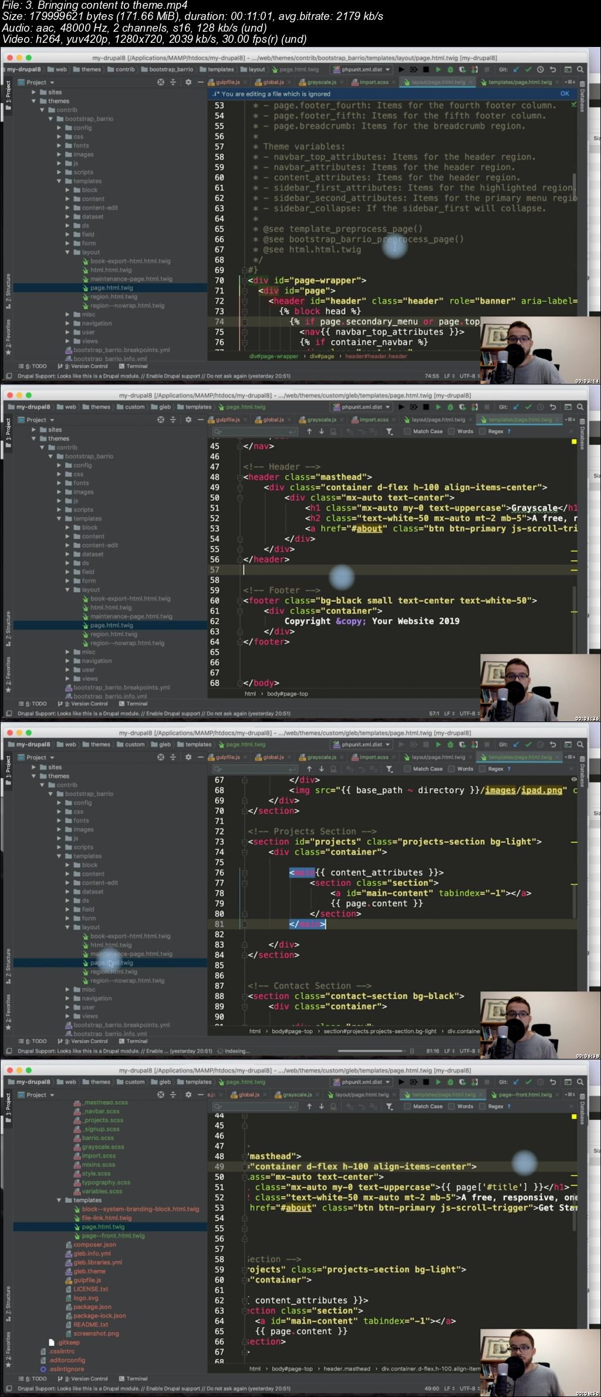Click the collapse-all icon in top frame Project panel
This screenshot has width=601, height=1397.
(173, 82)
